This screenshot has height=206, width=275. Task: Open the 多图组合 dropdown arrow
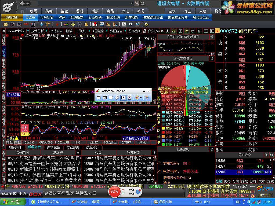tap(125, 31)
